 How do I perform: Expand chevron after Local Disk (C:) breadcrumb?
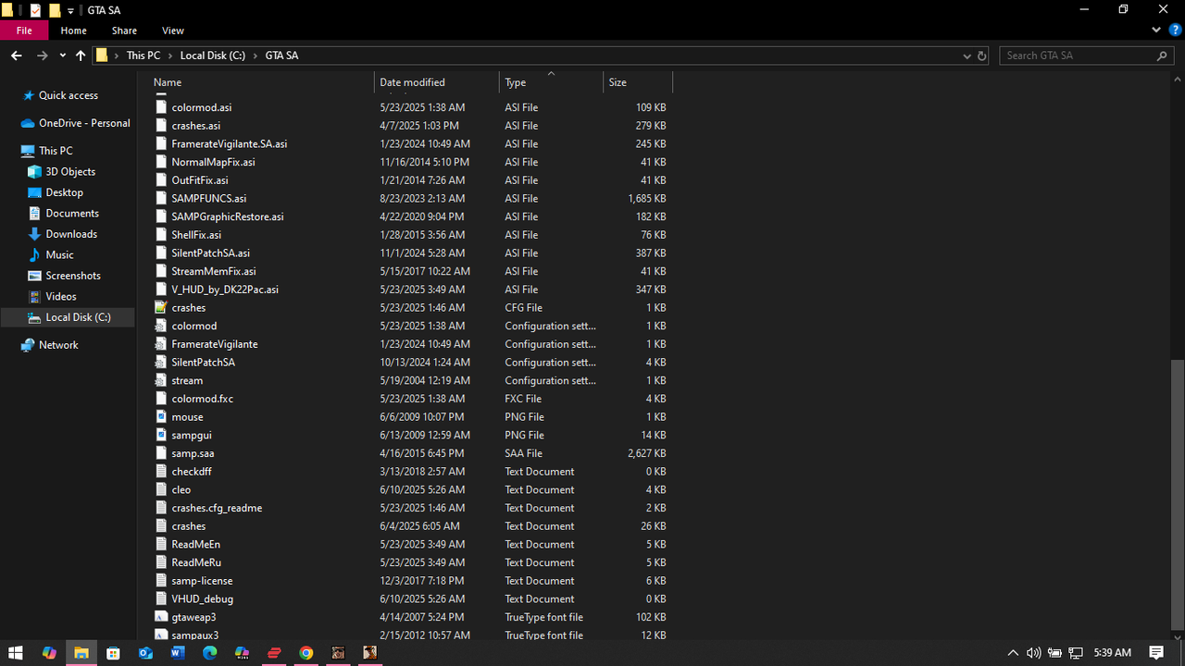256,55
